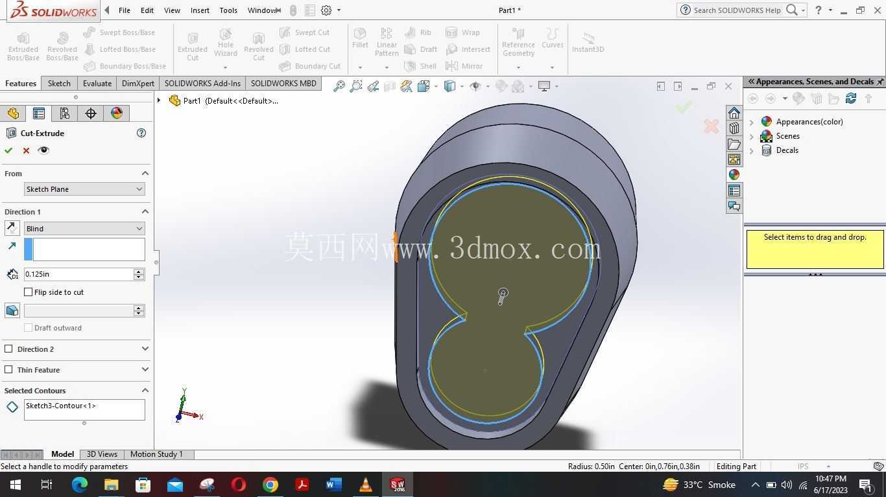Switch to the Evaluate tab
886x497 pixels.
tap(97, 84)
